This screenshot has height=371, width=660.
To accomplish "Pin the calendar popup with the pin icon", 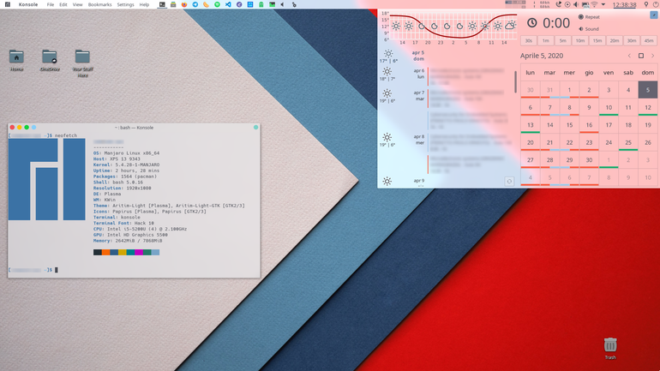I will (x=654, y=15).
